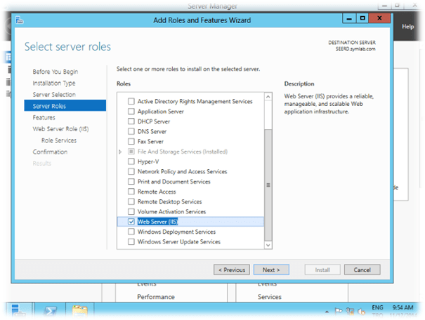Check the Hyper-V role checkbox
Viewport: 425px width, 320px height.
click(x=130, y=161)
